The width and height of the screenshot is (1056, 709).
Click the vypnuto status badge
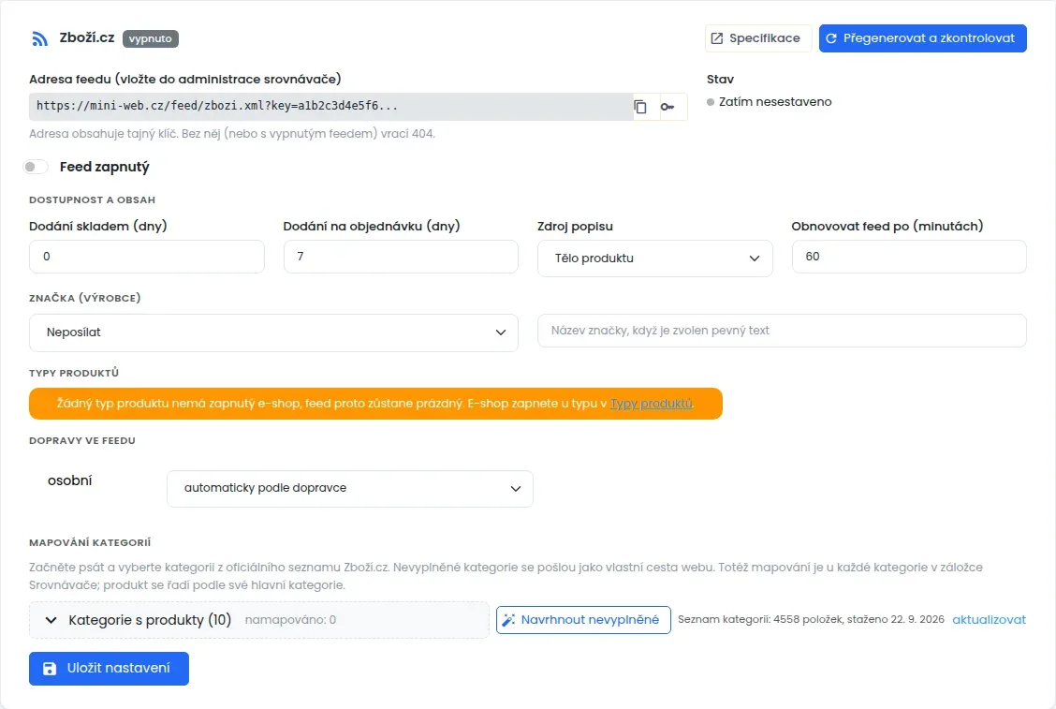point(150,38)
